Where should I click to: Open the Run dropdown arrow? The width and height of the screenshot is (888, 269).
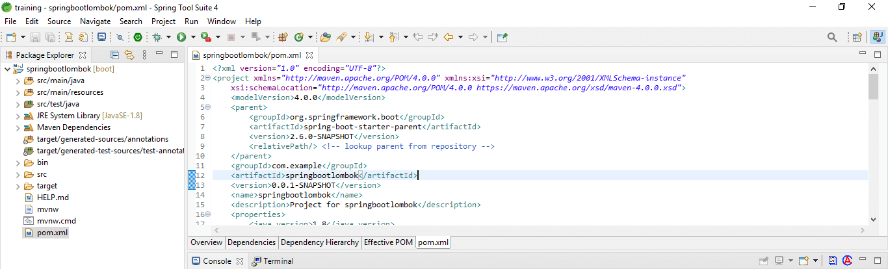(193, 38)
